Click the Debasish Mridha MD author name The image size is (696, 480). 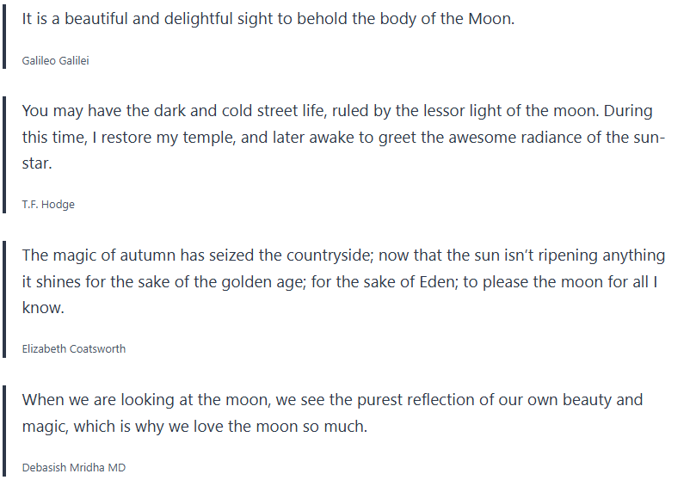[x=73, y=467]
